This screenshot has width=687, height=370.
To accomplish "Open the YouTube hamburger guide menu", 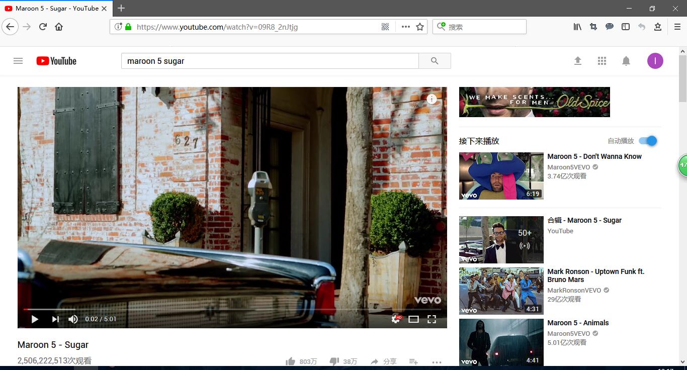I will 18,61.
